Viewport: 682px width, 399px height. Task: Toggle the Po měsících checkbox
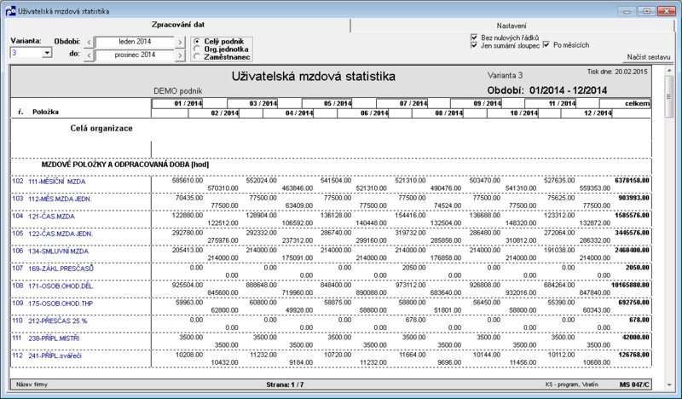546,45
